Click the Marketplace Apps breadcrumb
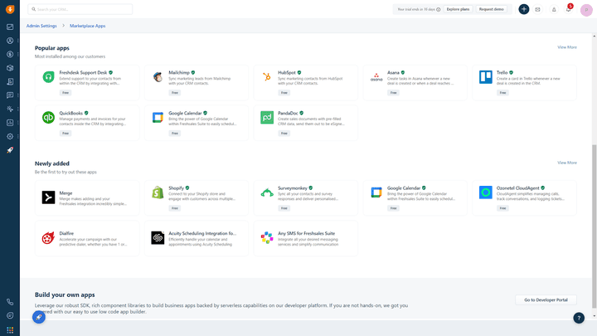 click(88, 26)
